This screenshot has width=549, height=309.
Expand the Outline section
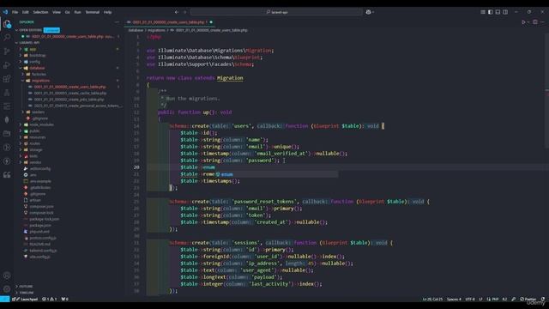point(26,286)
